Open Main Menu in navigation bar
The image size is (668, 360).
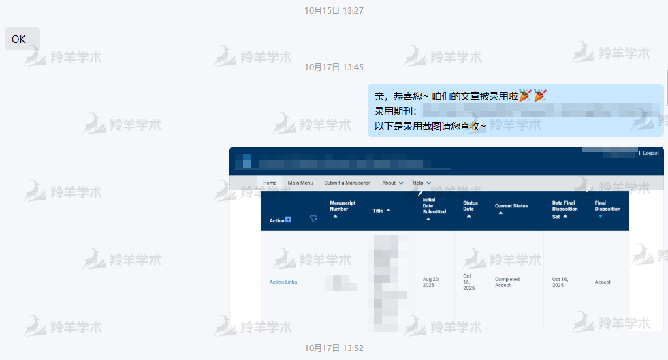point(300,183)
